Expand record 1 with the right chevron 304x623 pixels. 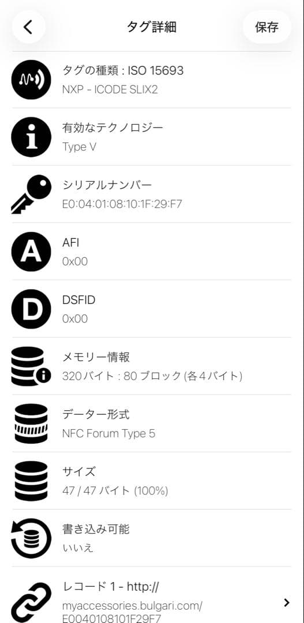click(x=287, y=603)
